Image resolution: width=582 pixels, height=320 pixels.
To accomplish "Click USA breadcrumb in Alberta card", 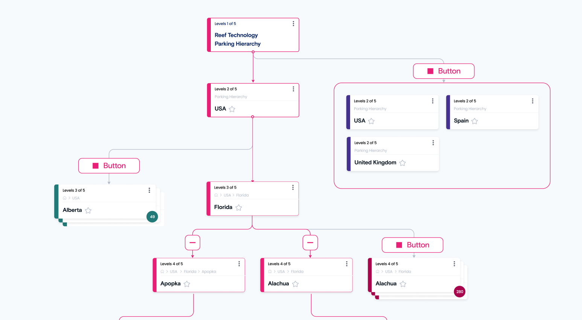I will pyautogui.click(x=76, y=198).
